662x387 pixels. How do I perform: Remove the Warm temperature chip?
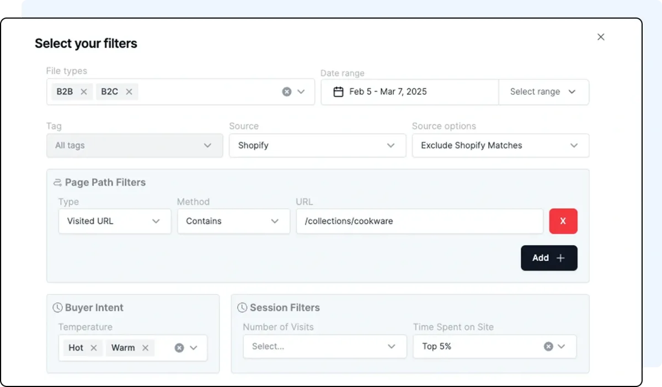(146, 348)
